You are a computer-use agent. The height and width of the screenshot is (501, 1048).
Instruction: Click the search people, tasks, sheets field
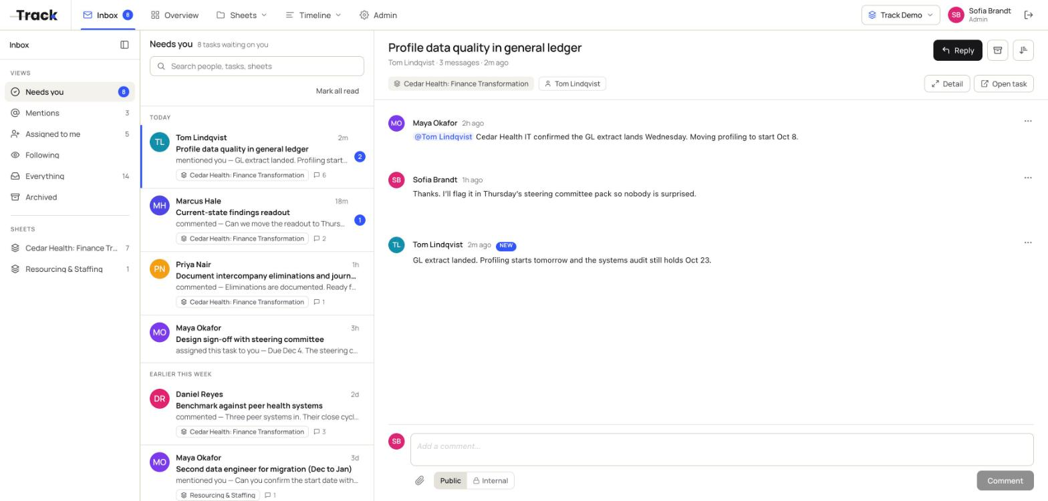click(257, 66)
